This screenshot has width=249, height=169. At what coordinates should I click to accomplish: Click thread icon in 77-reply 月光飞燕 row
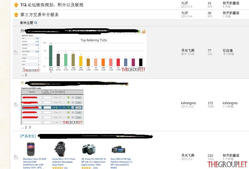pos(16,52)
